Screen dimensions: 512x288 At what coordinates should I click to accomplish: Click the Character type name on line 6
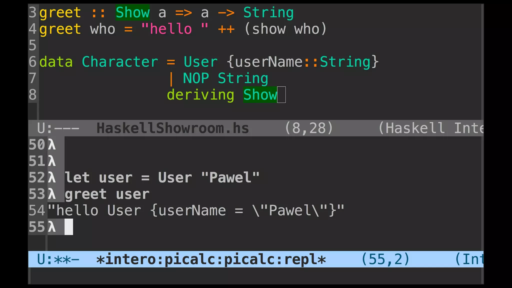tap(120, 62)
